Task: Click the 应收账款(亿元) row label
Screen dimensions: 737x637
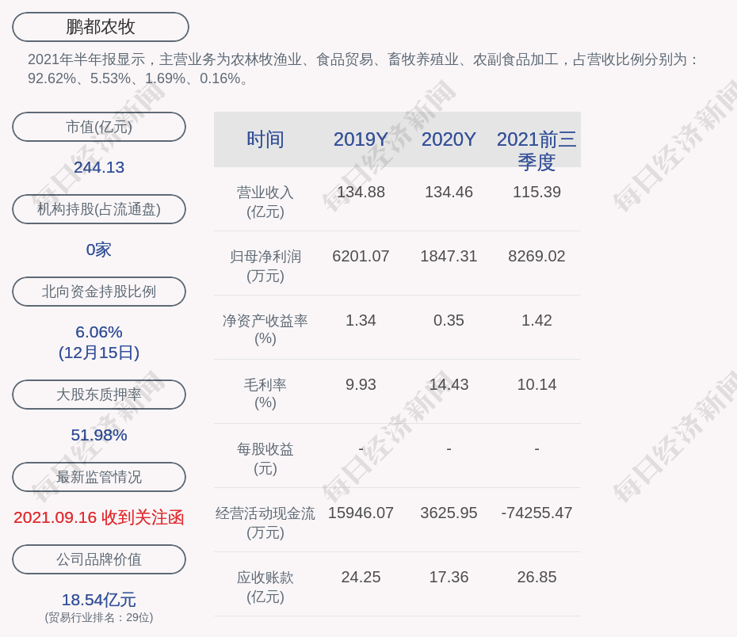Action: pos(265,587)
